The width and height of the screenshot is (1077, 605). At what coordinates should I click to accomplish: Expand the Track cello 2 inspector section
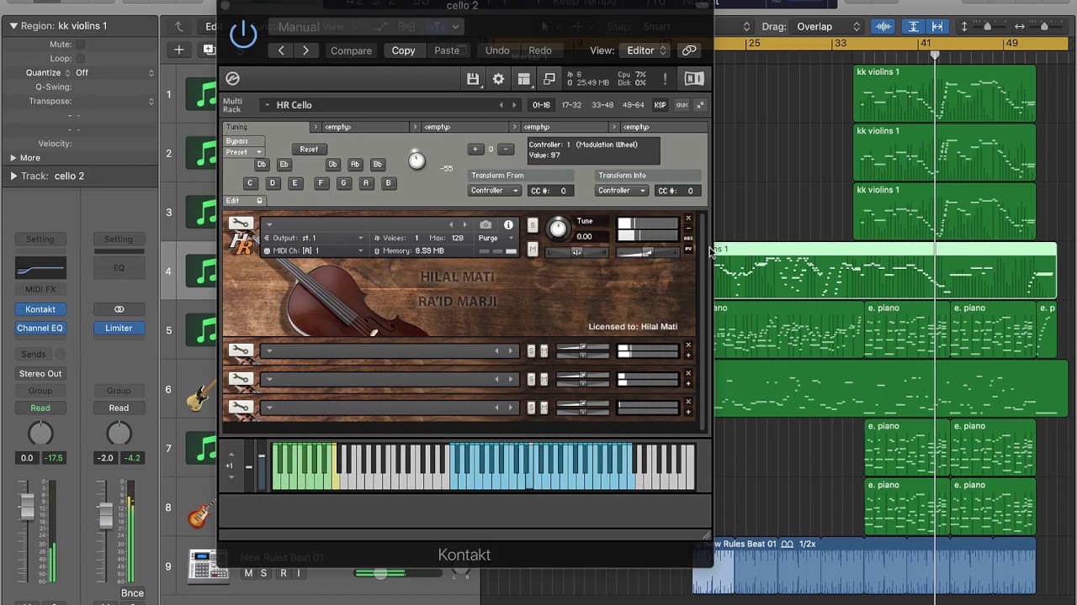pyautogui.click(x=13, y=176)
